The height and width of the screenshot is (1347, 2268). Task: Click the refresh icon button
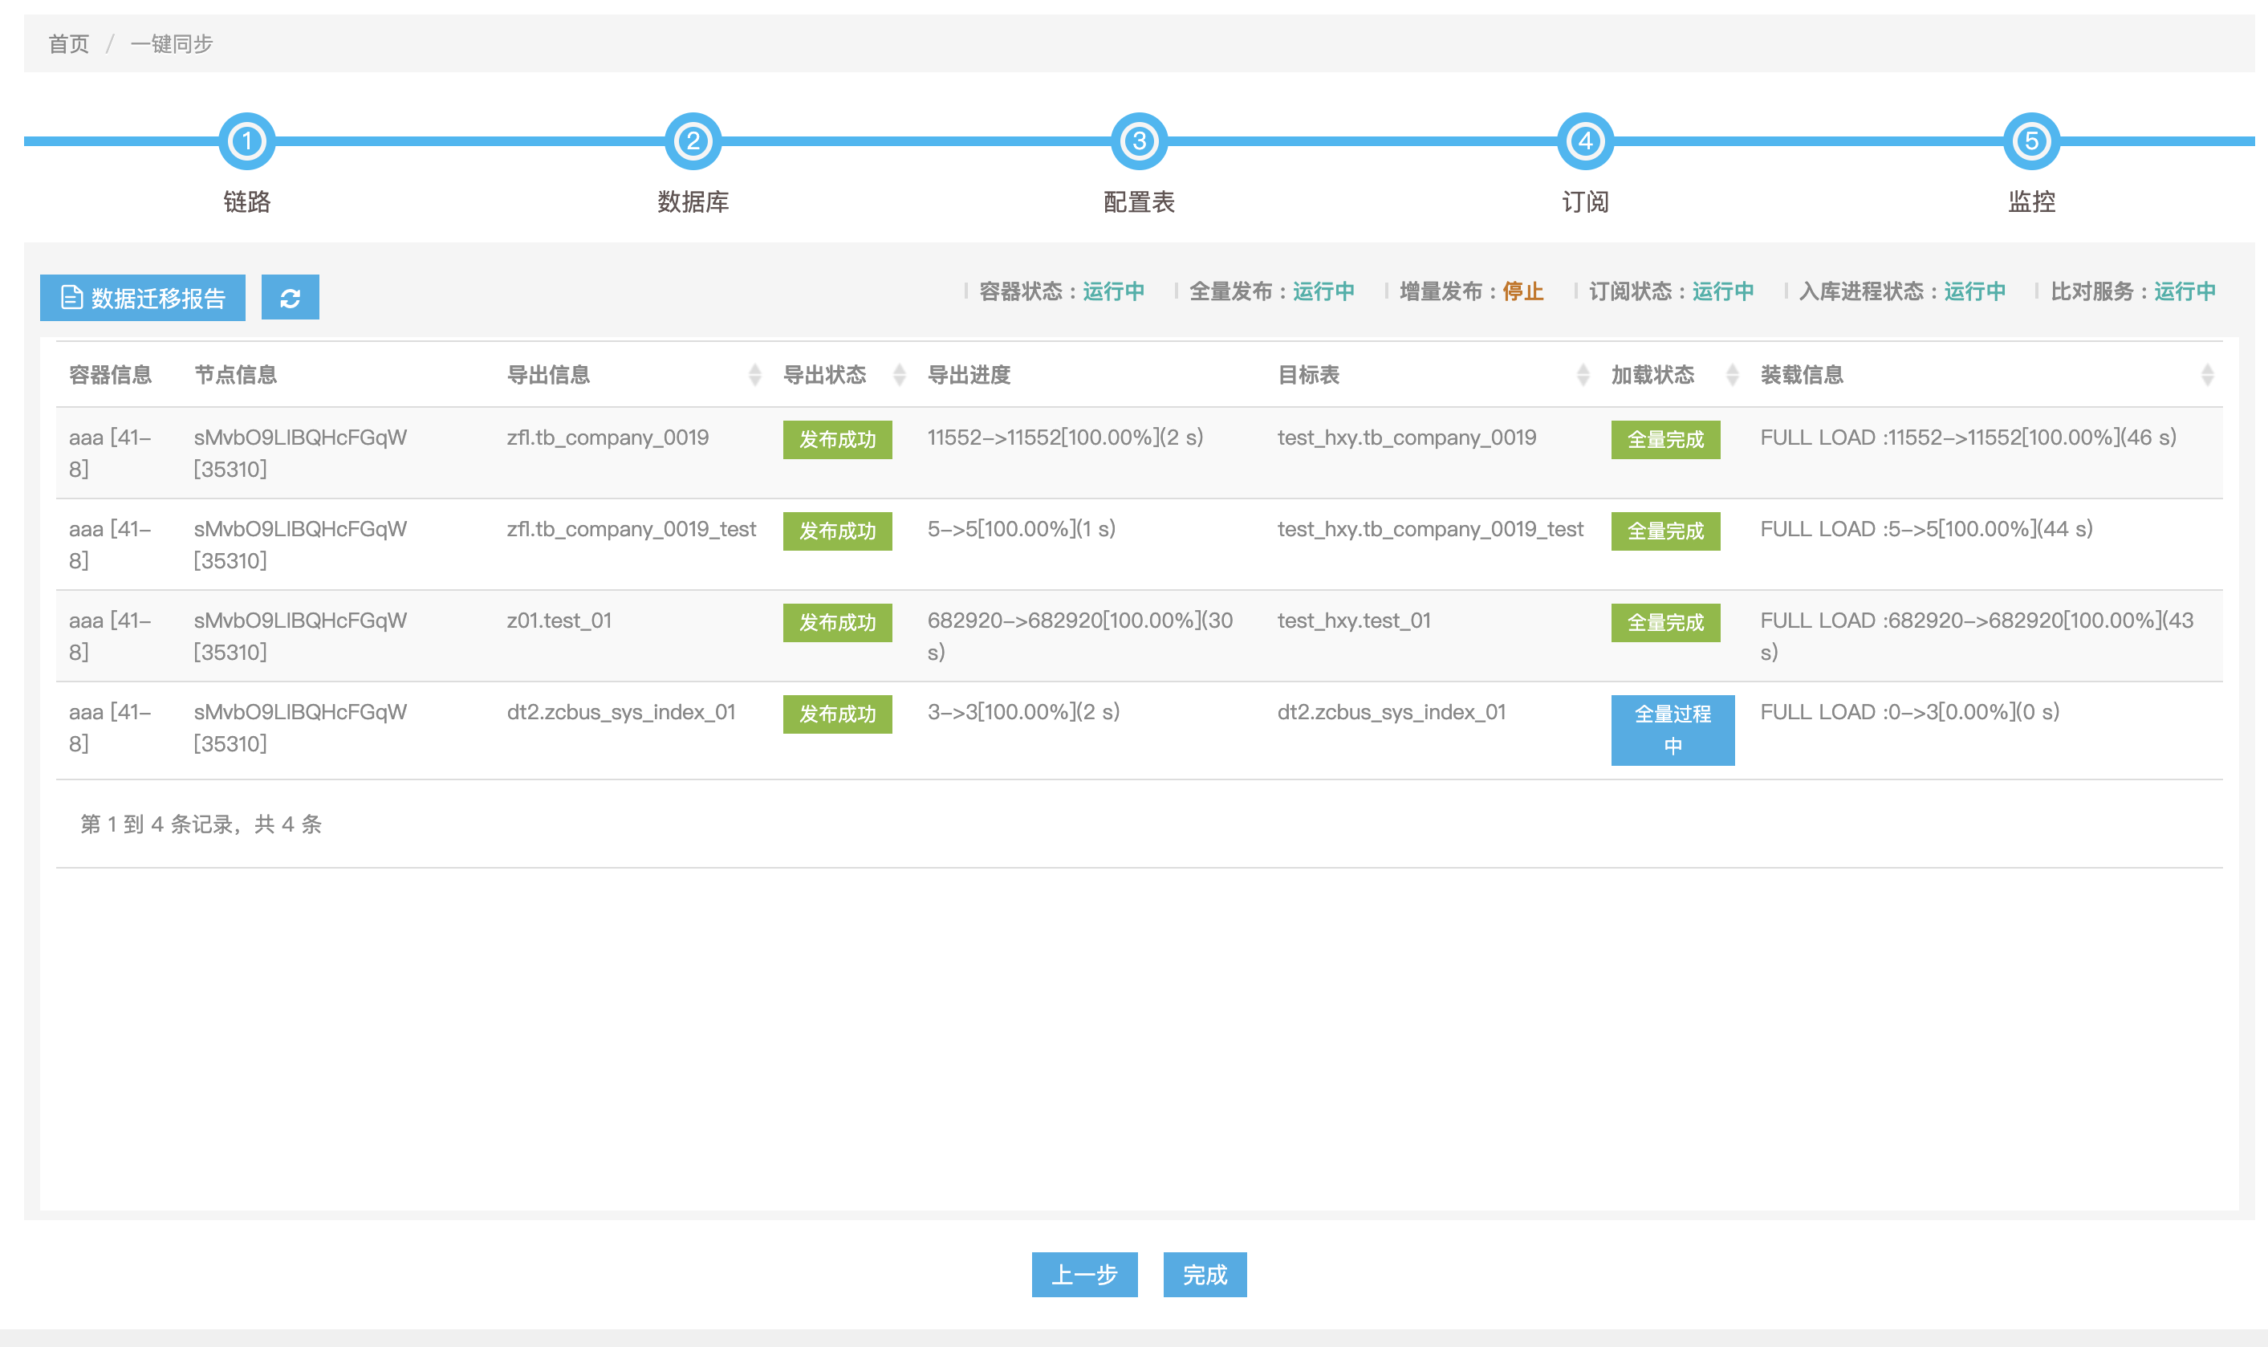pyautogui.click(x=290, y=298)
